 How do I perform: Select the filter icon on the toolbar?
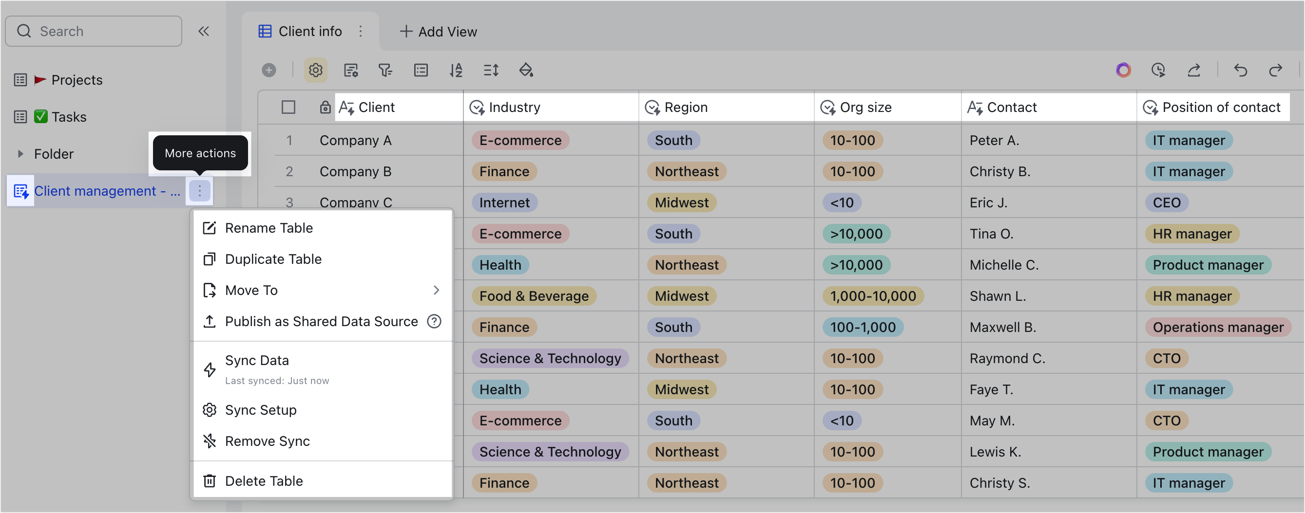tap(386, 70)
